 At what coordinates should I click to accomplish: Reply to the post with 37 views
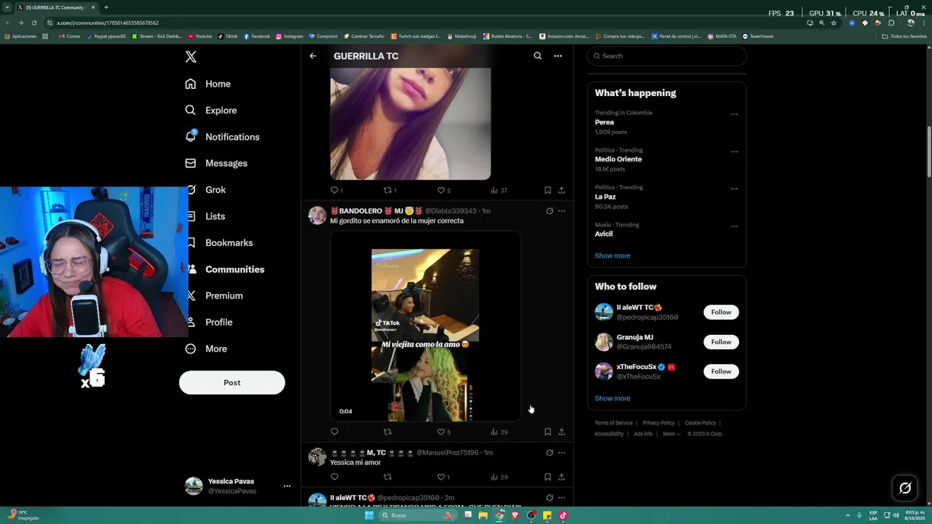tap(336, 190)
